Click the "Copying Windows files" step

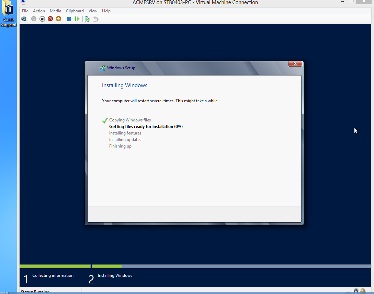(x=130, y=120)
